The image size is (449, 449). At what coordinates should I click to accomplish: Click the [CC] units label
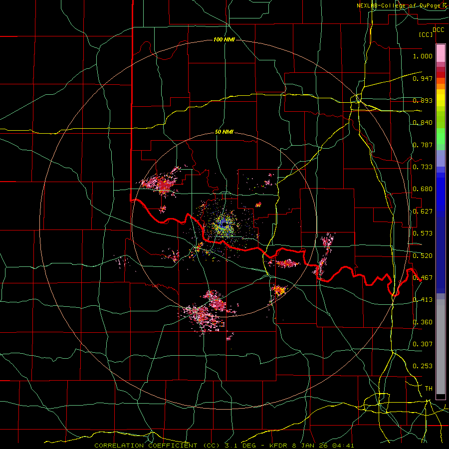(x=426, y=34)
